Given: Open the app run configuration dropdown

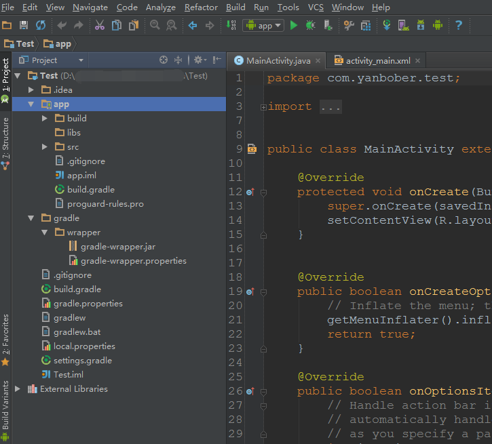Looking at the screenshot, I should 263,25.
